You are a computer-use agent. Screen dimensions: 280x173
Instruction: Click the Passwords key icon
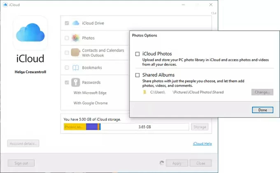75,82
